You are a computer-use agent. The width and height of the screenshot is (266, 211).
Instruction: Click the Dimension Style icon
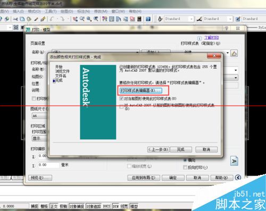[199, 19]
